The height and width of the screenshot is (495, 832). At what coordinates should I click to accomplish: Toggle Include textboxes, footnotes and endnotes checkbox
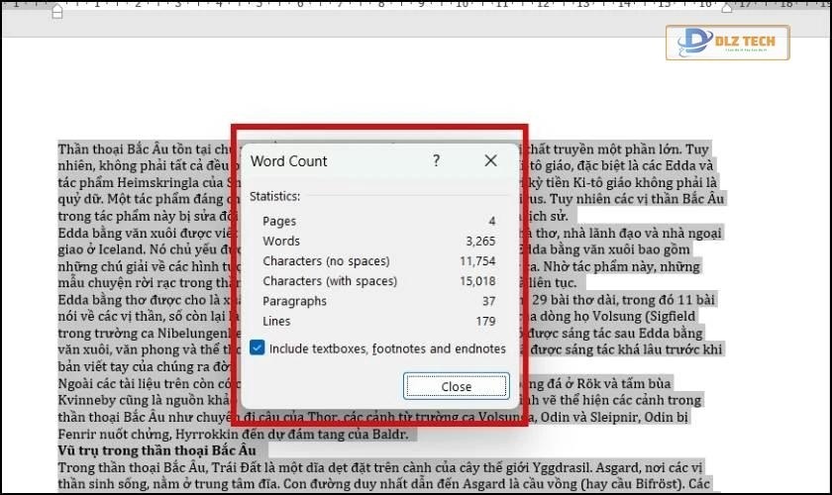[x=258, y=348]
